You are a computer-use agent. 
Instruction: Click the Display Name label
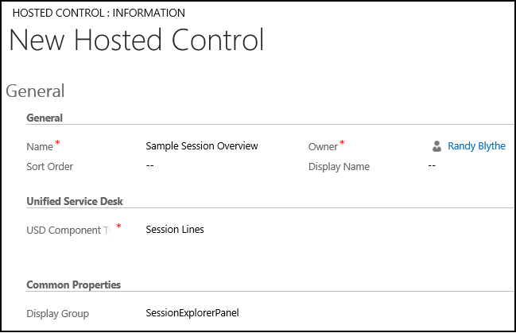click(339, 167)
